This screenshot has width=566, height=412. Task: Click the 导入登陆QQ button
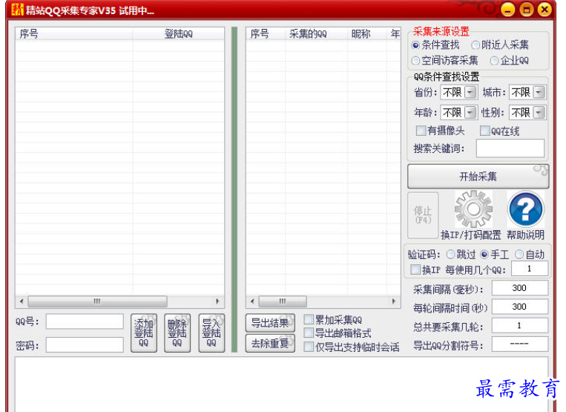[211, 333]
